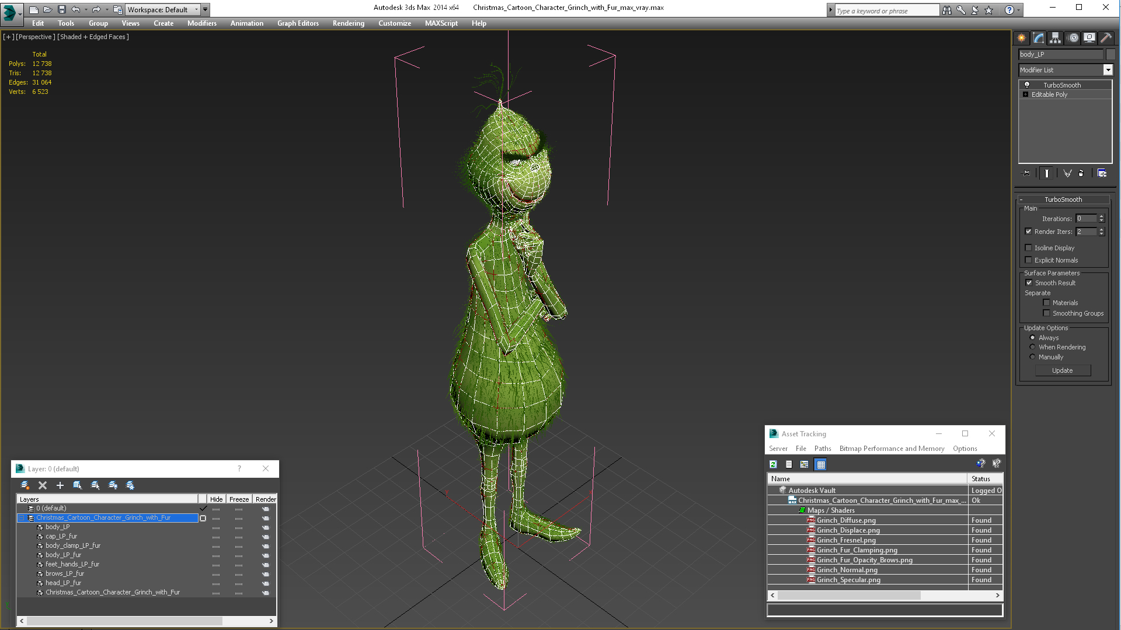
Task: Click the Pin Stack icon
Action: click(x=1026, y=173)
